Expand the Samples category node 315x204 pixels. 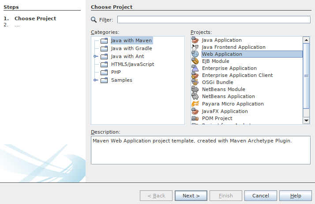point(95,80)
